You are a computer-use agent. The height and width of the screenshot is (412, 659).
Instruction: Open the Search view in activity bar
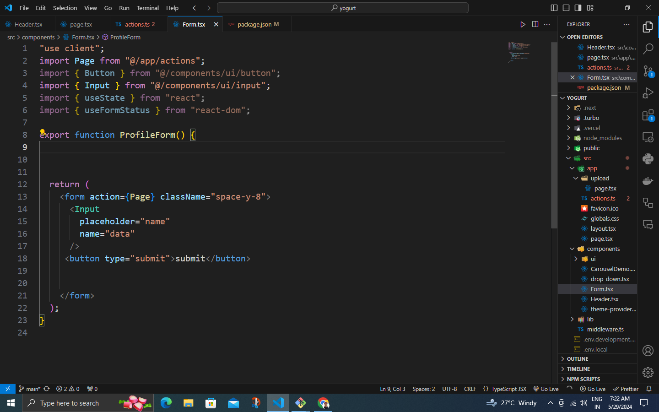[x=648, y=49]
